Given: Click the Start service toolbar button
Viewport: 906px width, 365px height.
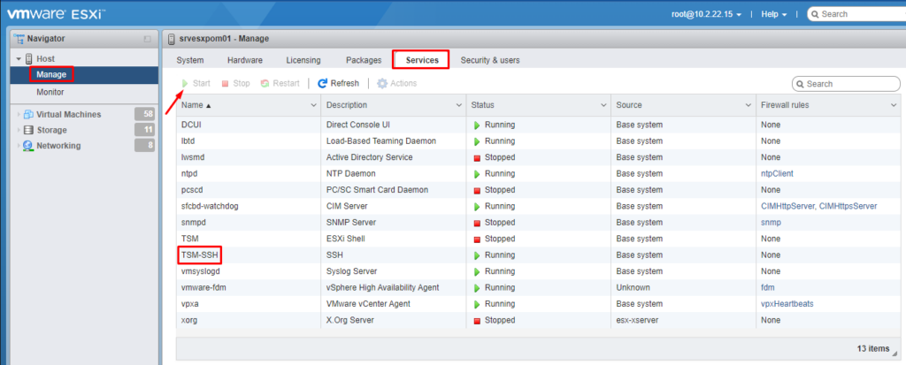Looking at the screenshot, I should point(196,83).
